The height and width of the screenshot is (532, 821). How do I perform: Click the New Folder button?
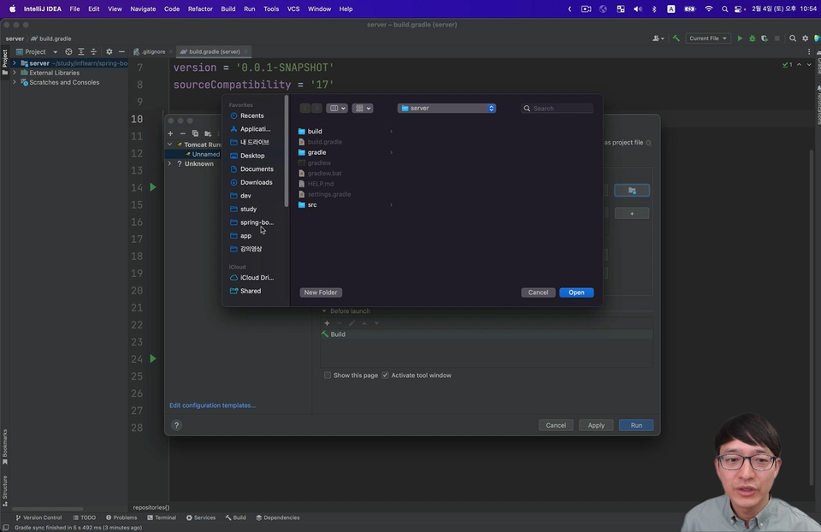pos(321,293)
